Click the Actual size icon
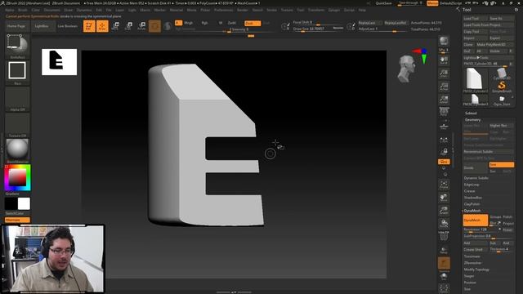 tap(444, 87)
